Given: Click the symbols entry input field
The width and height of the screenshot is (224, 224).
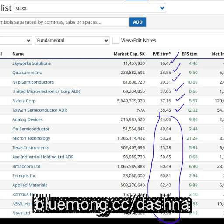Looking at the screenshot, I should coord(64,22).
